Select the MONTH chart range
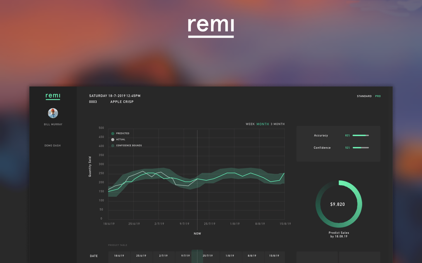This screenshot has width=422, height=263. pyautogui.click(x=263, y=124)
